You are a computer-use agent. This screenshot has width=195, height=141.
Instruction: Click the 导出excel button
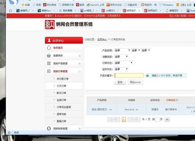(135, 82)
